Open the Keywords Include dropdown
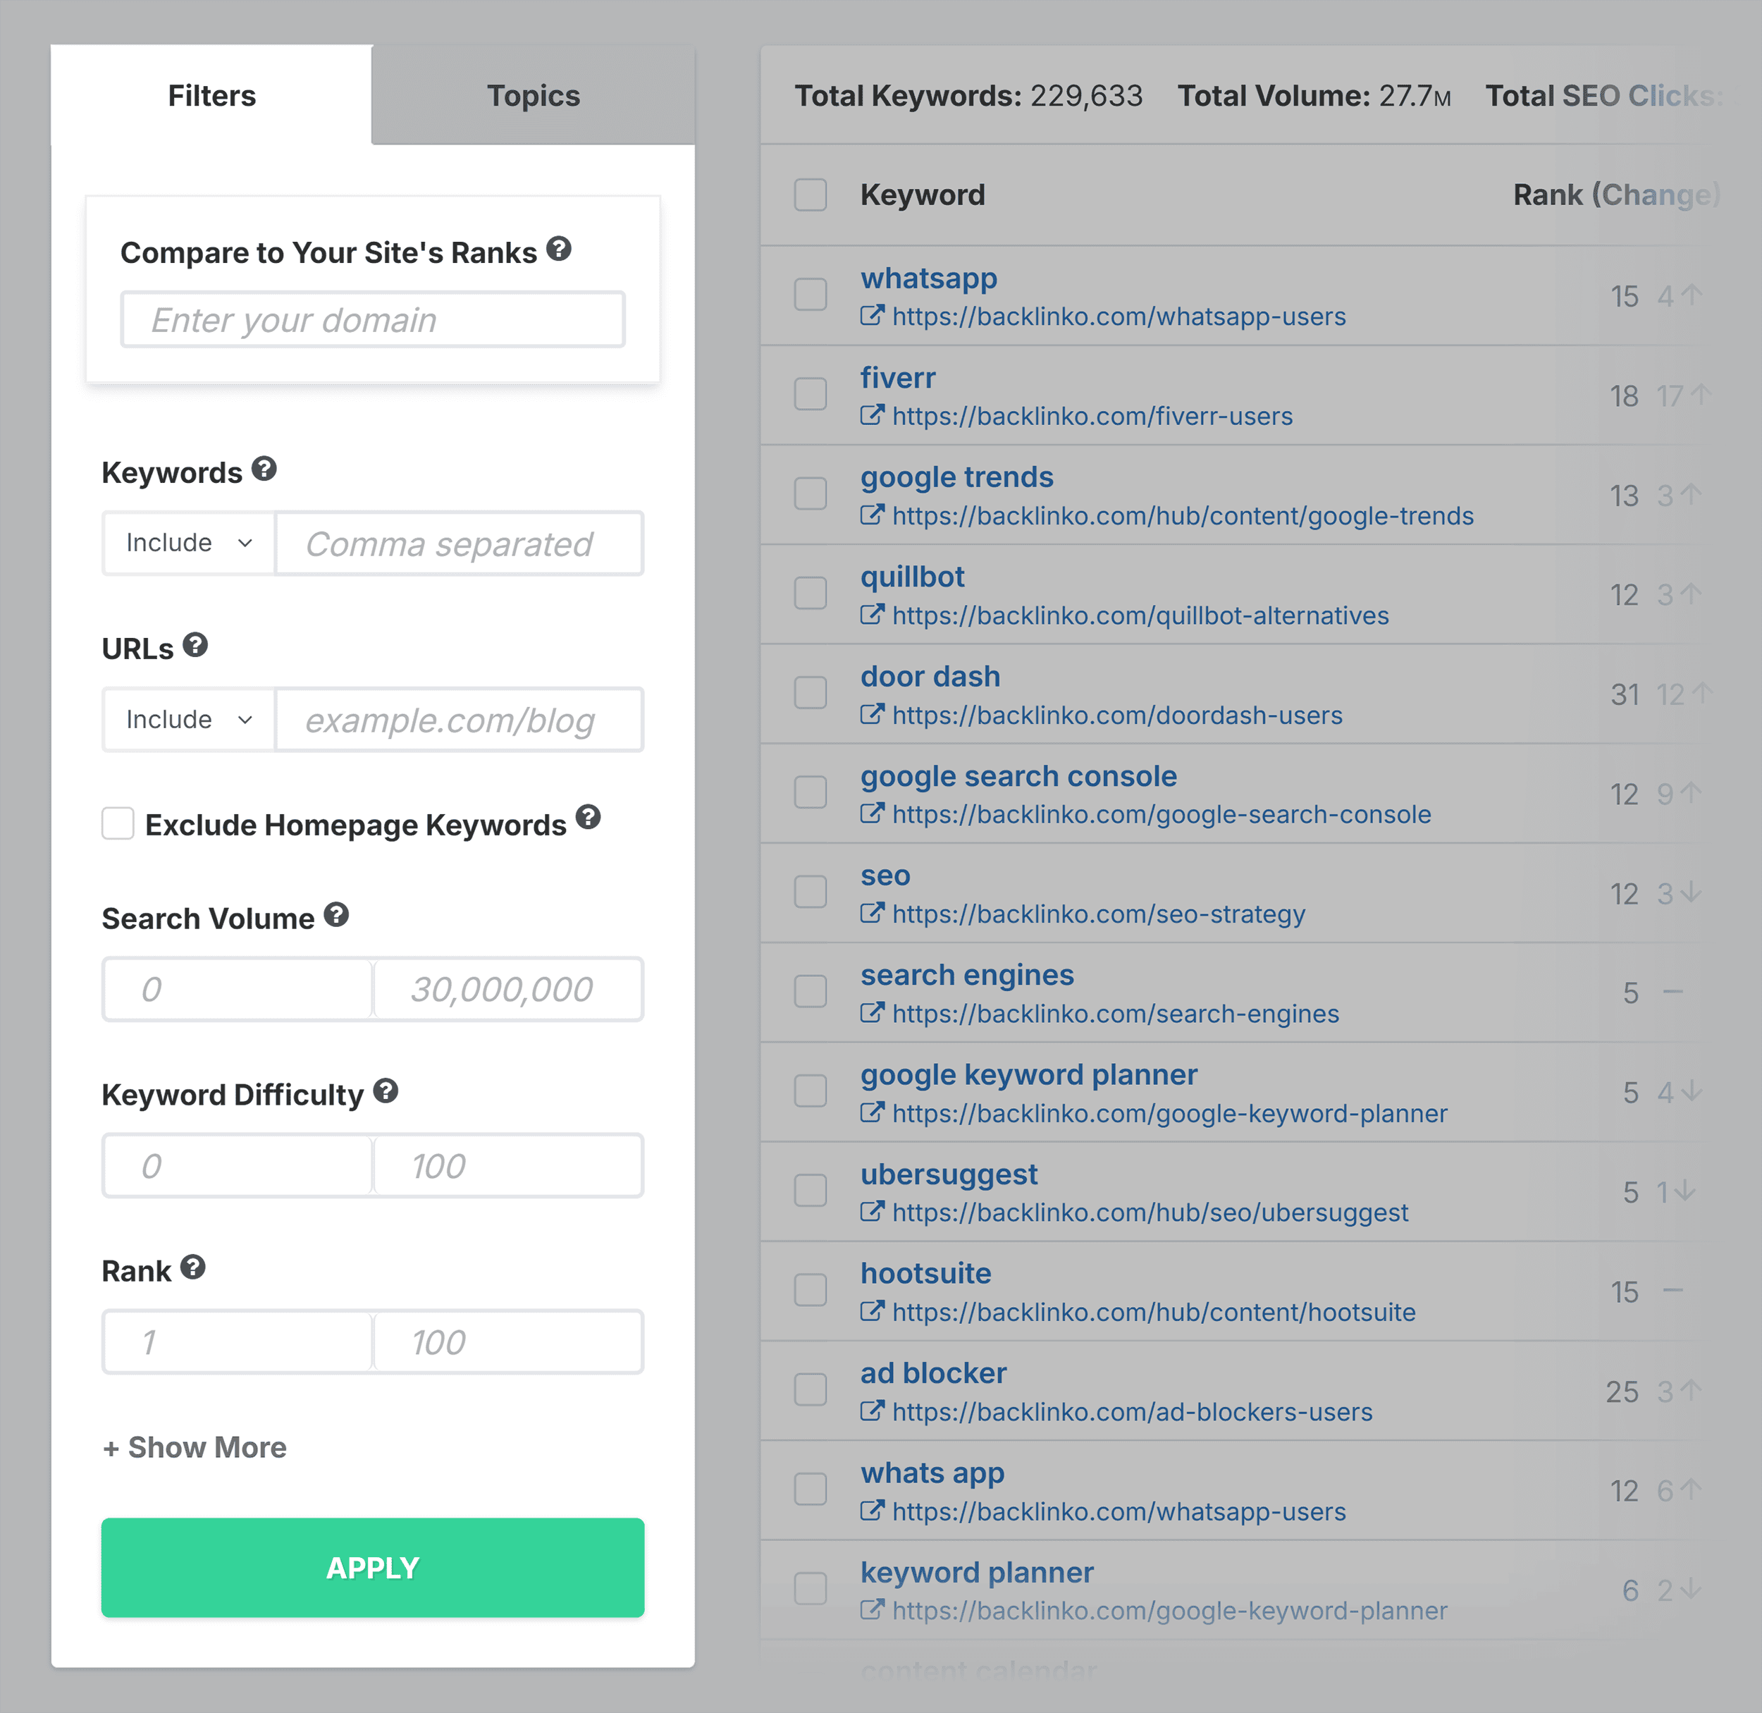 189,544
